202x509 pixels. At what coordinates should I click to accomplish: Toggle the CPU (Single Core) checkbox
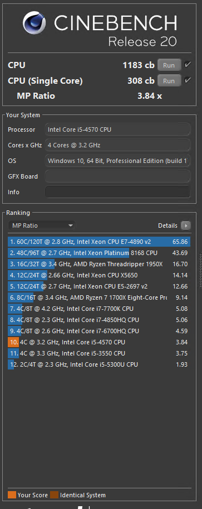[x=188, y=80]
